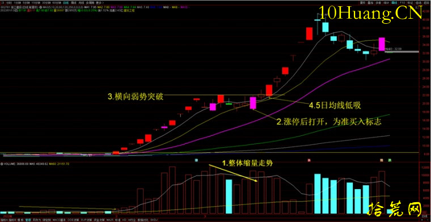Open the F10 company info
This screenshot has height=222, width=431.
tap(403, 3)
